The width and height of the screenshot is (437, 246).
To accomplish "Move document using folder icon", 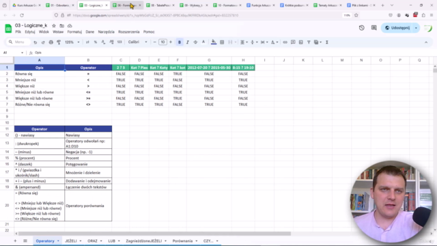I will (62, 26).
